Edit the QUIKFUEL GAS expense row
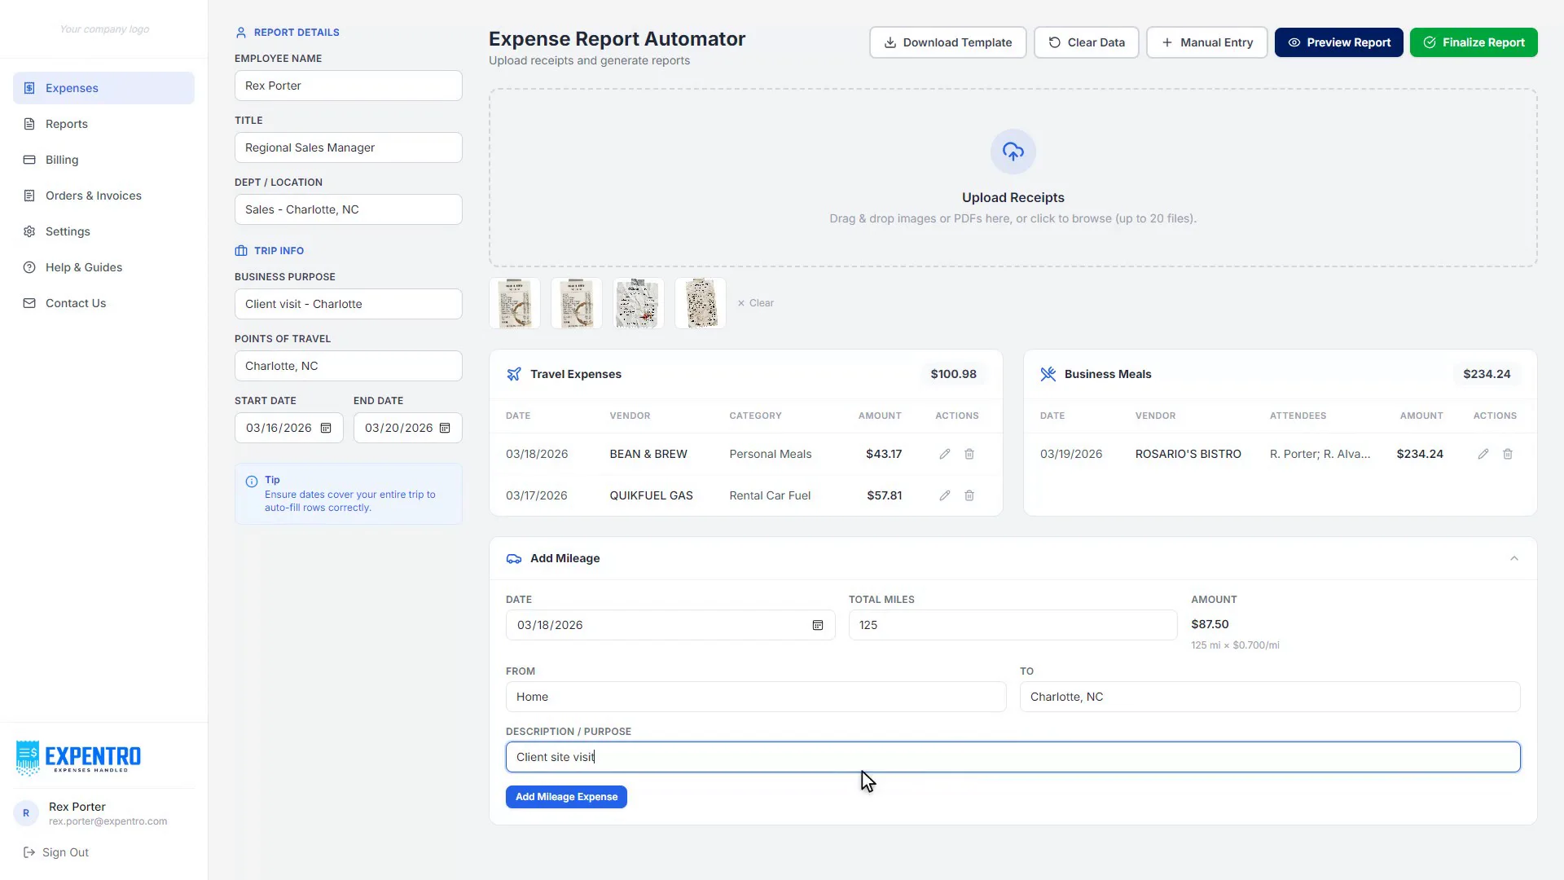Screen dimensions: 1564x880 pyautogui.click(x=945, y=495)
